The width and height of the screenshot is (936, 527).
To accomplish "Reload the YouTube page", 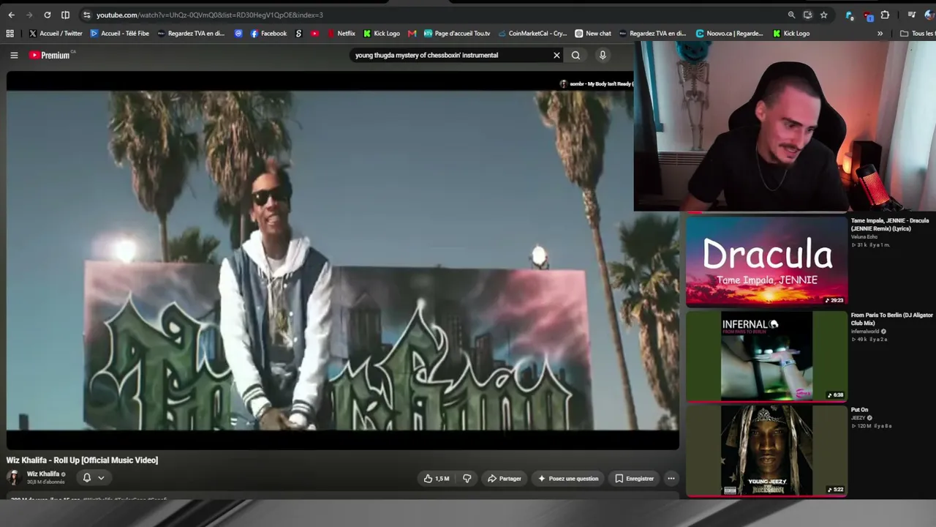I will tap(48, 15).
